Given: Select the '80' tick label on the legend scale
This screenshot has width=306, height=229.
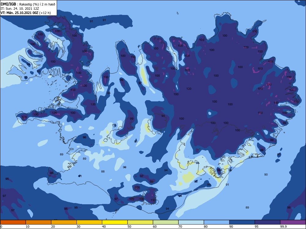Looking at the screenshot, I should coord(206,227).
